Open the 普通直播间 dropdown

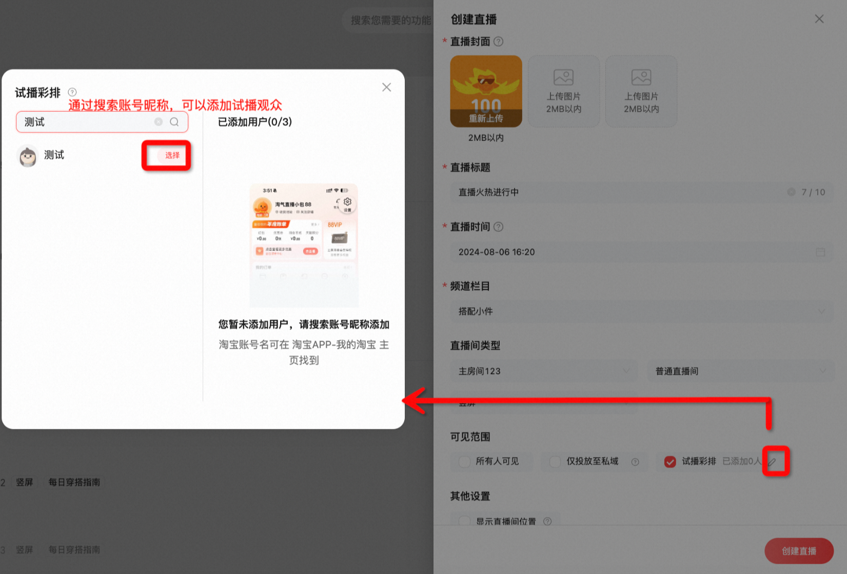click(741, 371)
